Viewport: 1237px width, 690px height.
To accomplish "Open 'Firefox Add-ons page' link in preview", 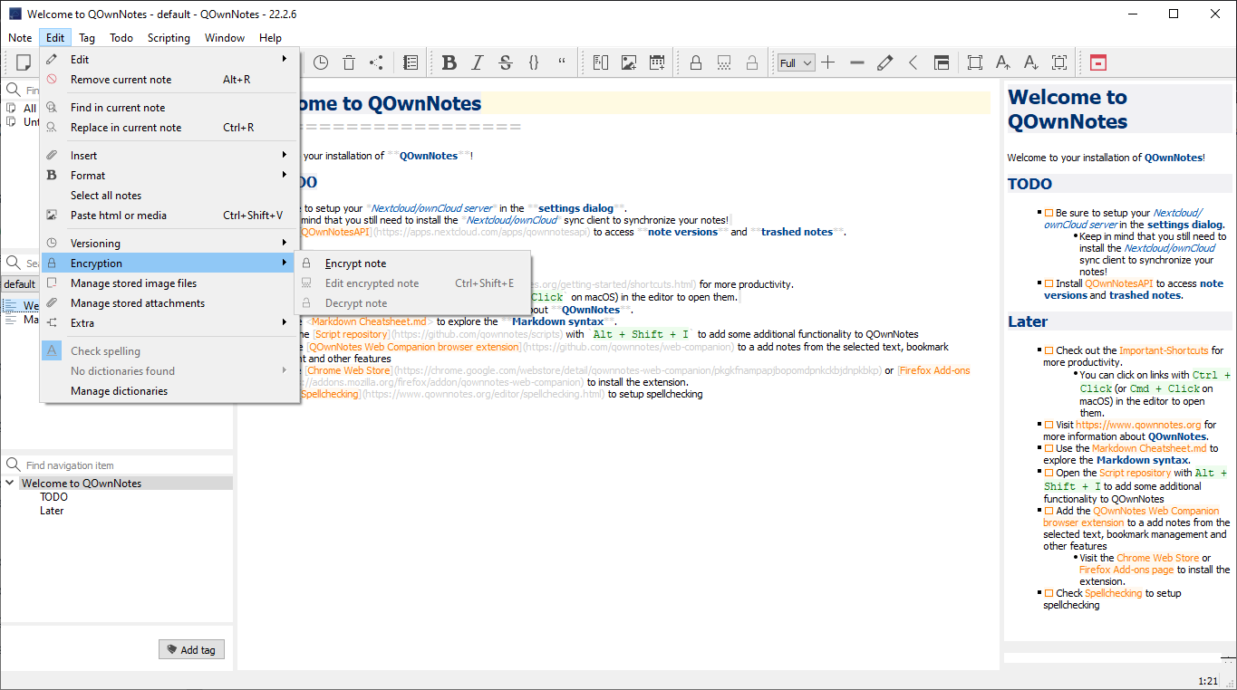I will [x=1126, y=570].
